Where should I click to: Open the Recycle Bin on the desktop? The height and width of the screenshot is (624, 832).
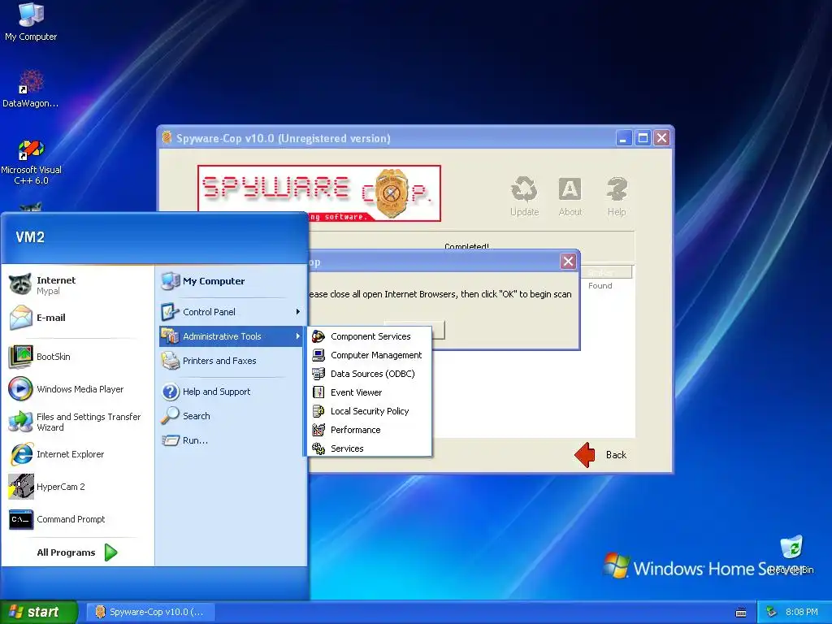(791, 554)
